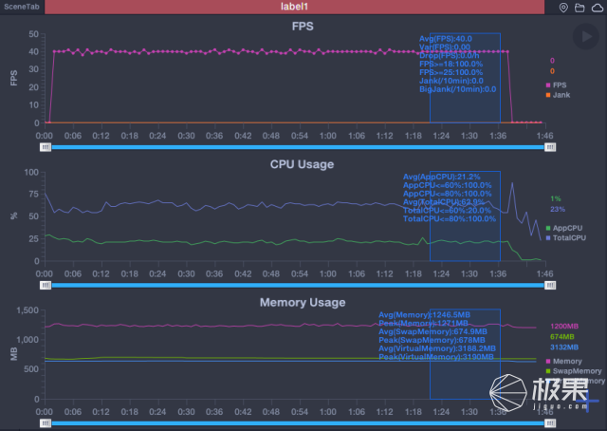
Task: Select the label1 header bar
Action: click(x=294, y=7)
